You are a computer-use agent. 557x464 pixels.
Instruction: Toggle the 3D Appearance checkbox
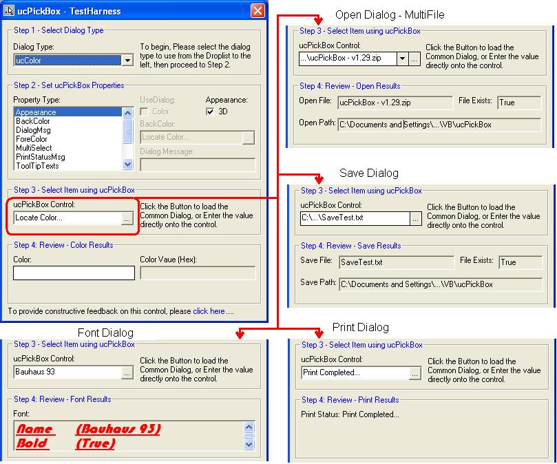coord(211,112)
